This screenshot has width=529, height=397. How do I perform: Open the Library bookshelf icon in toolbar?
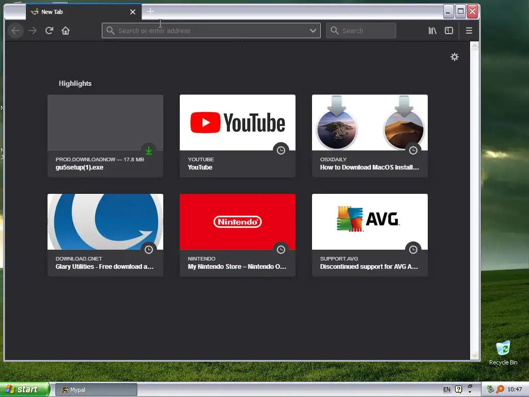pyautogui.click(x=432, y=30)
